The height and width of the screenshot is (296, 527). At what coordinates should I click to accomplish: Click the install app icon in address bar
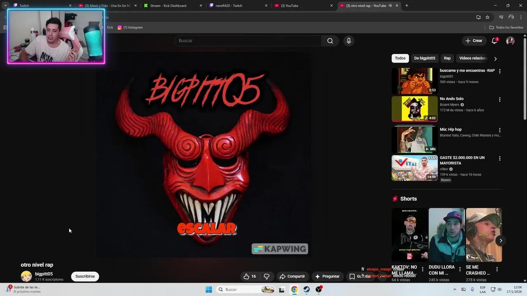[478, 17]
